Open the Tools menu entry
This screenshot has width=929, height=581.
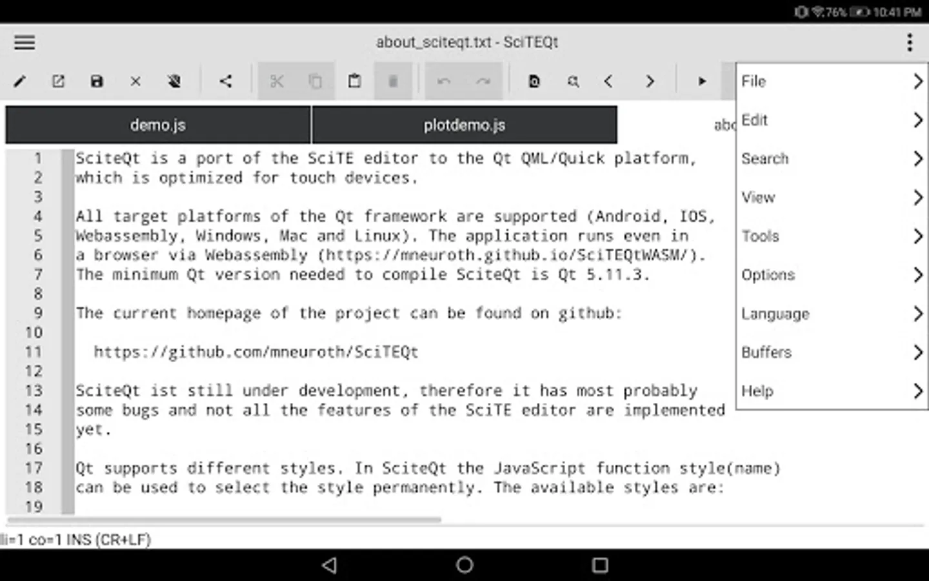tap(832, 236)
